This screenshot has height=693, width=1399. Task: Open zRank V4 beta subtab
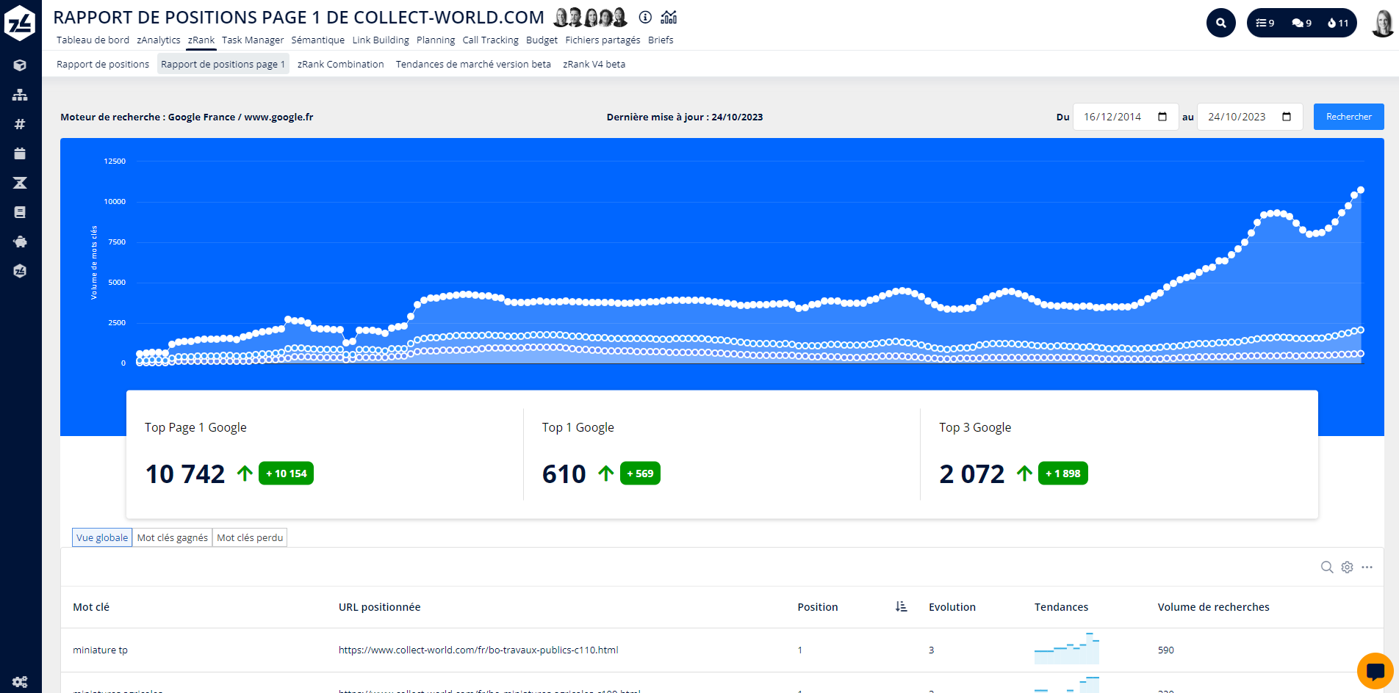pos(594,64)
